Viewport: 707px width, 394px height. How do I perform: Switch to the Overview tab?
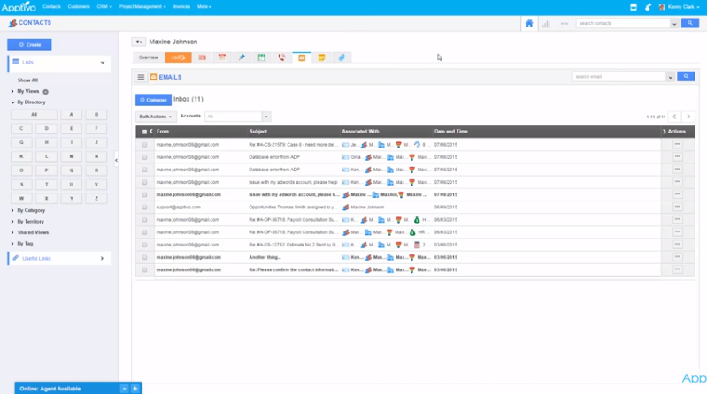click(148, 57)
